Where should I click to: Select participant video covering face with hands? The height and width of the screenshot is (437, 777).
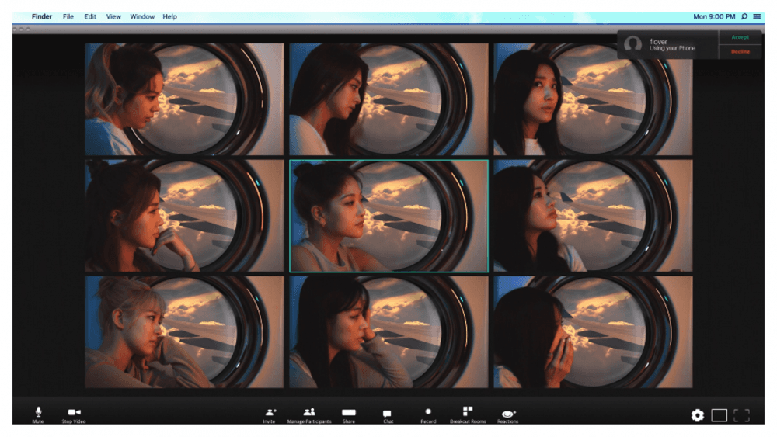[x=593, y=331]
